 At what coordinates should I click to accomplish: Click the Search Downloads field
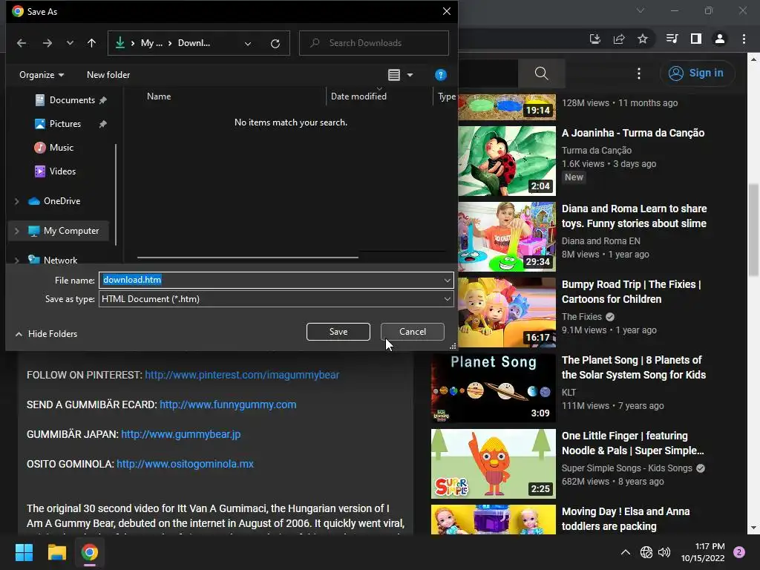click(x=374, y=43)
